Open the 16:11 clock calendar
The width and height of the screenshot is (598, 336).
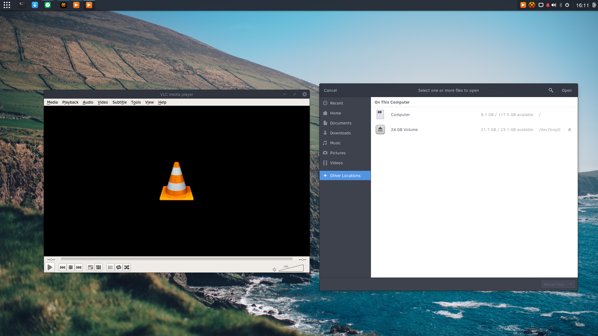point(582,5)
